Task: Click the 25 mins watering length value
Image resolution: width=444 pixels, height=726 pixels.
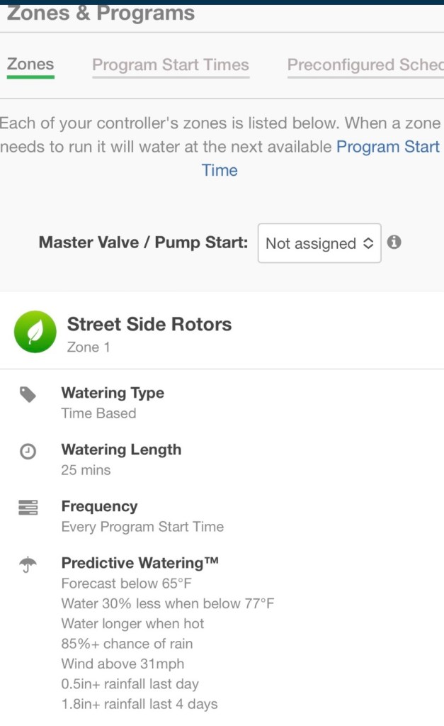Action: pyautogui.click(x=86, y=470)
